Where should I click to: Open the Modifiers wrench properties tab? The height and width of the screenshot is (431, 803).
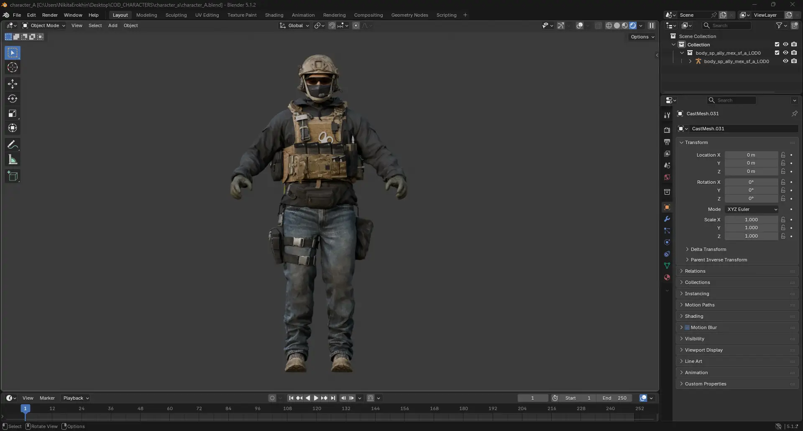click(667, 219)
